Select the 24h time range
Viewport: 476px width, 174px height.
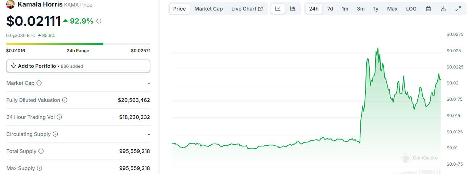click(x=314, y=9)
